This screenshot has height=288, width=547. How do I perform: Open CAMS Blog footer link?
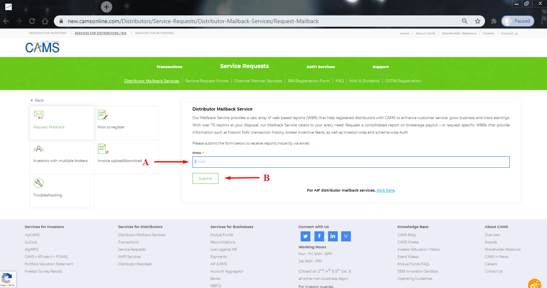coord(406,235)
